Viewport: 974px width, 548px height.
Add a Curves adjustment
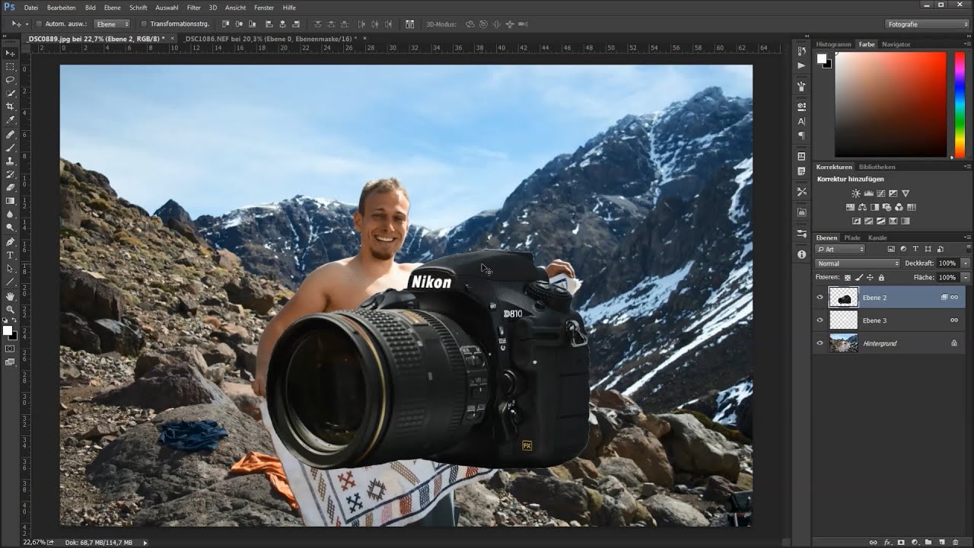(880, 193)
